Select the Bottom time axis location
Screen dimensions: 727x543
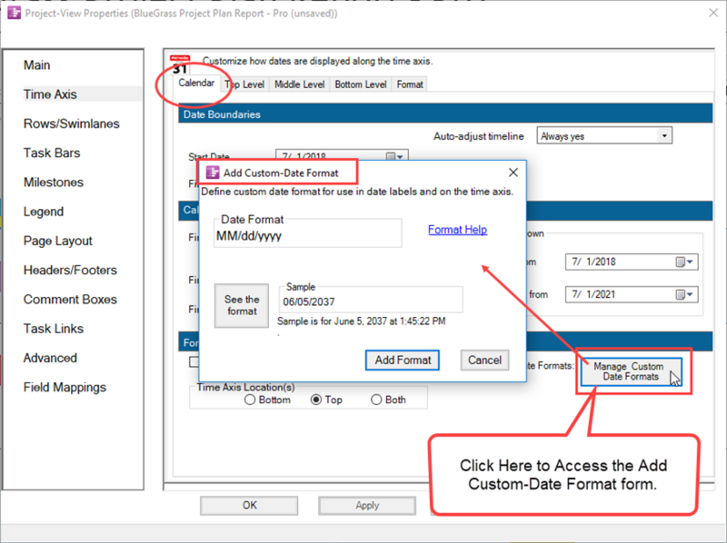(250, 400)
